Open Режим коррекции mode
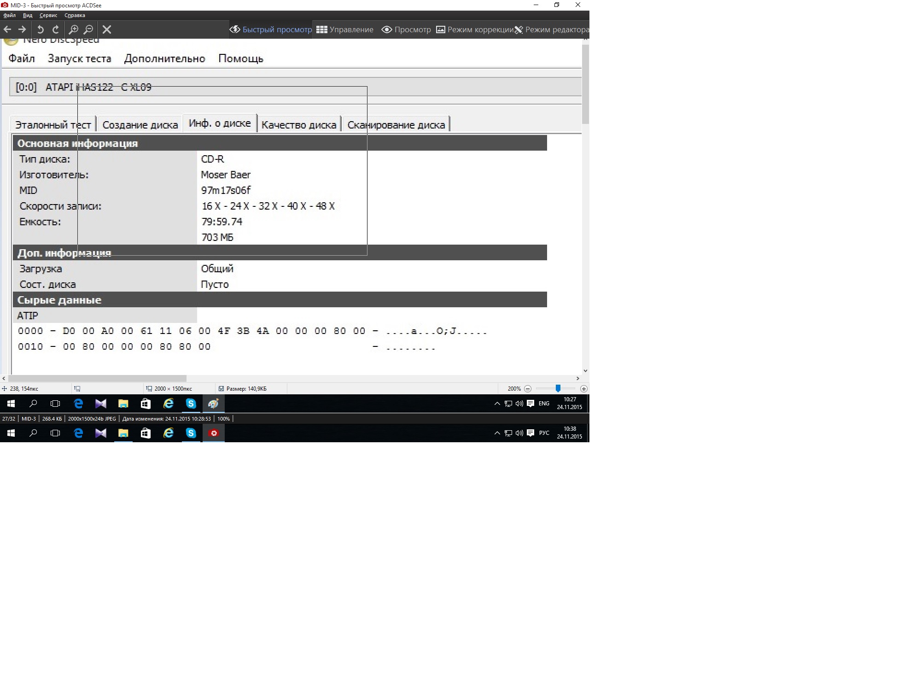921x691 pixels. 475,29
